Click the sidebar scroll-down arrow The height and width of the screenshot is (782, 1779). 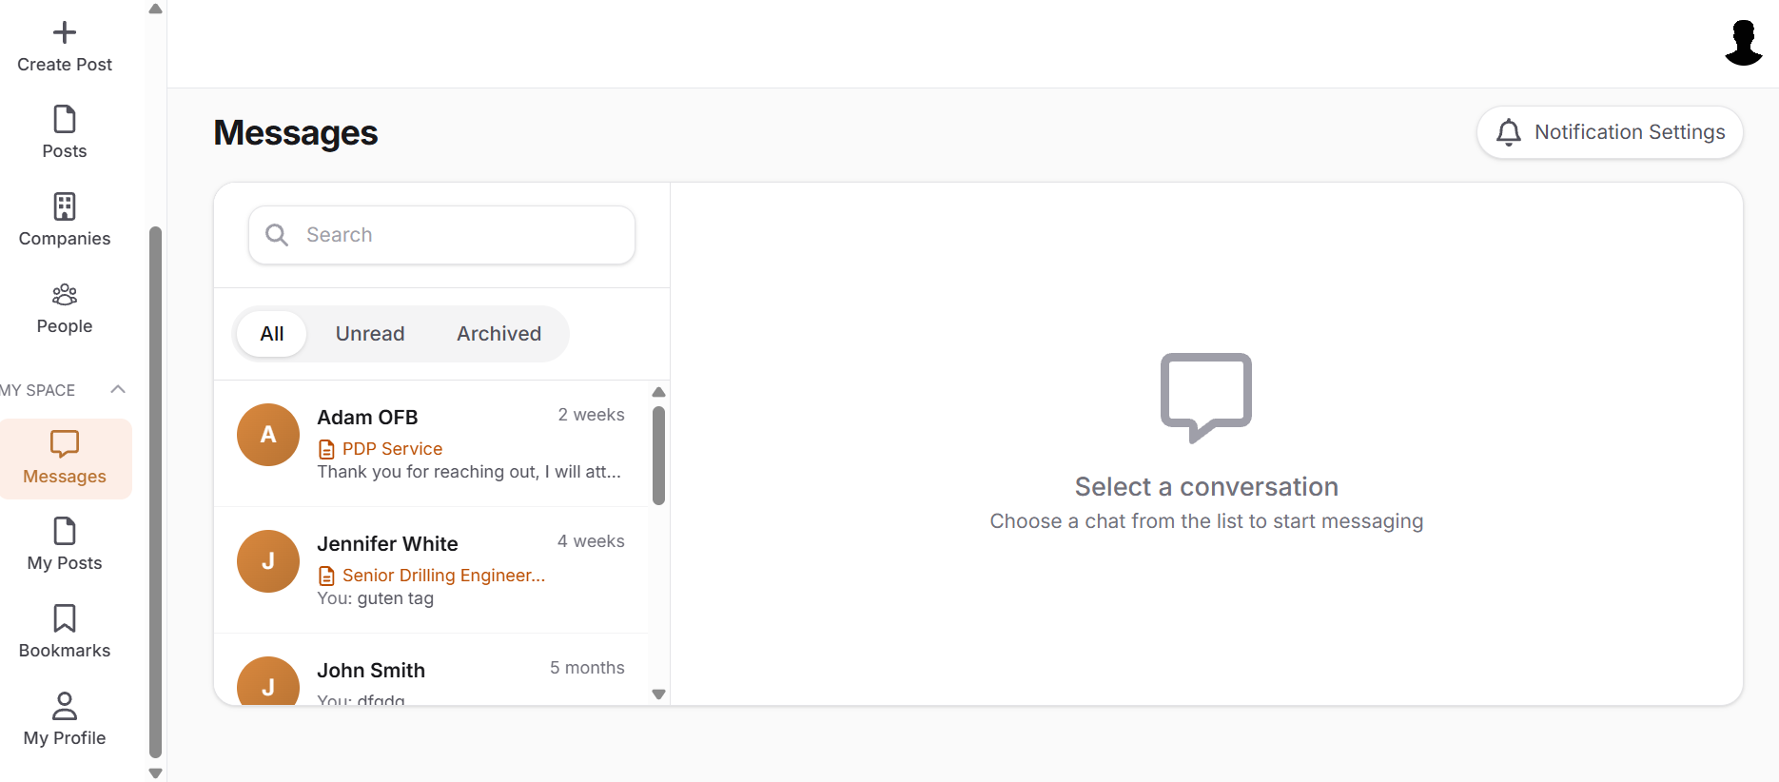point(156,773)
